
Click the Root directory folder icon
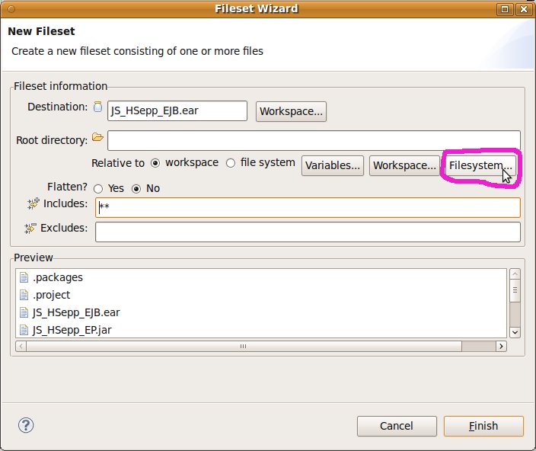coord(97,138)
